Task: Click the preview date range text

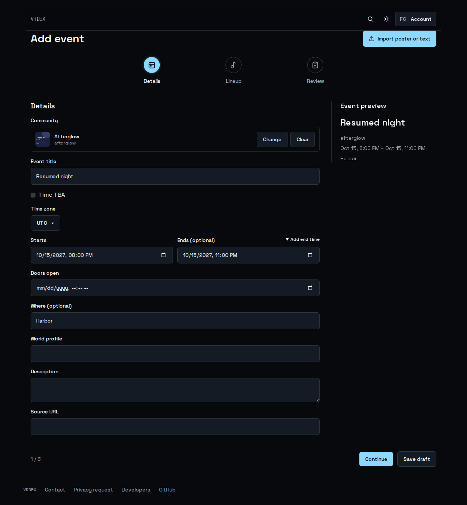Action: (383, 148)
